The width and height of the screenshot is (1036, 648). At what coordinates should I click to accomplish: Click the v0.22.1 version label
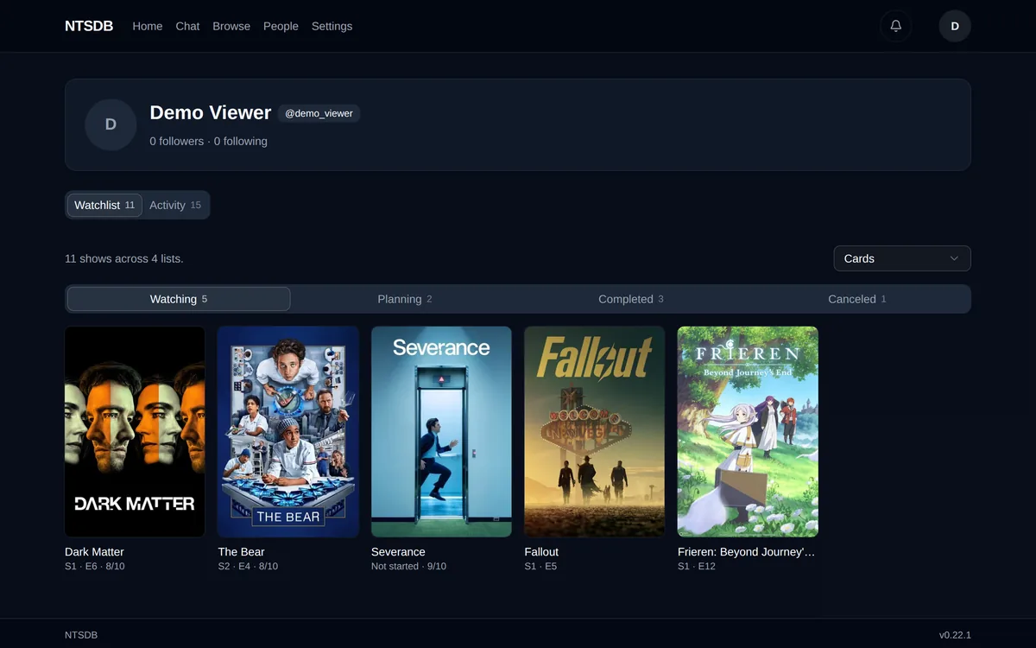click(x=955, y=635)
